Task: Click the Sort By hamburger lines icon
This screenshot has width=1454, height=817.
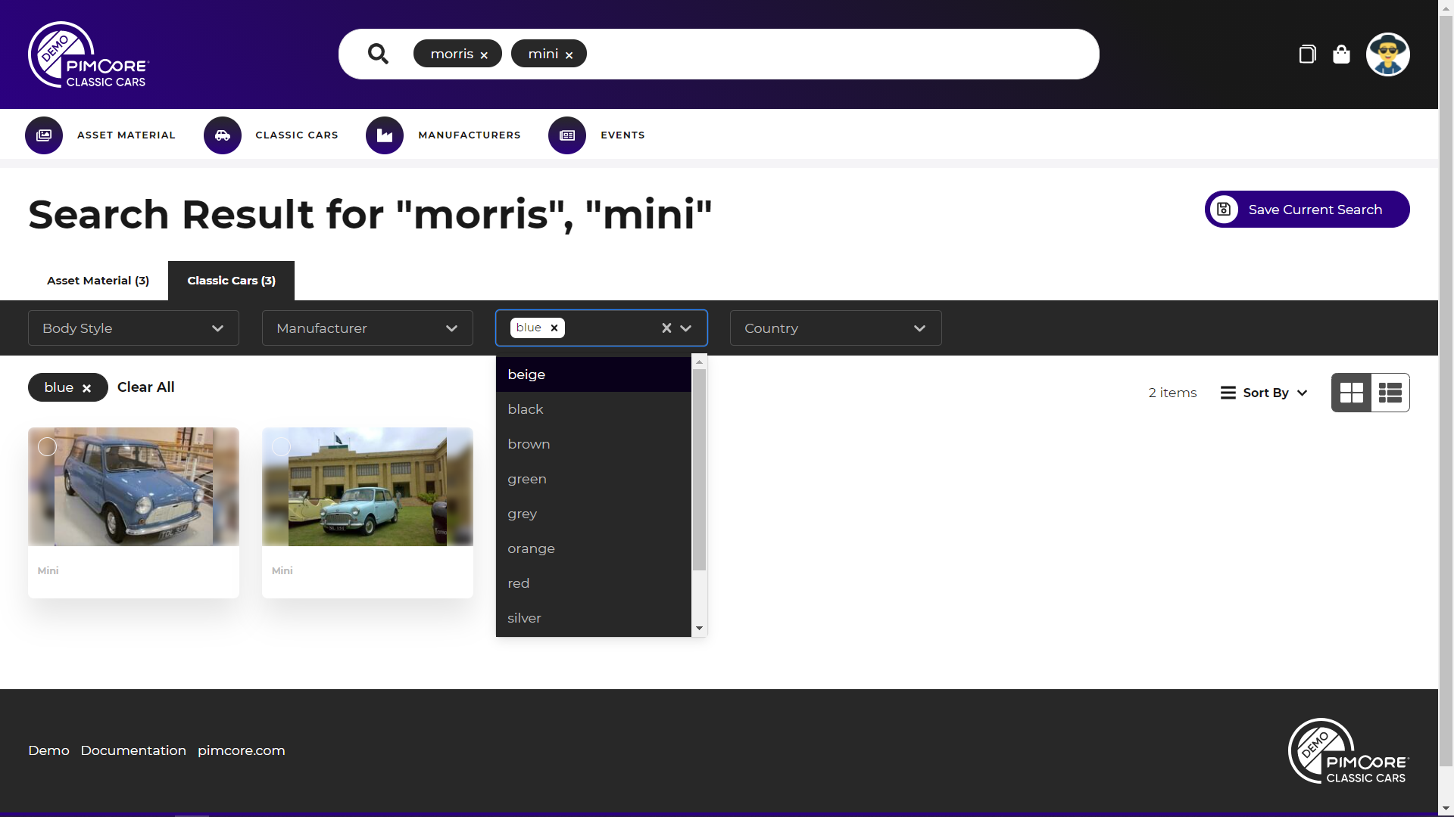Action: pyautogui.click(x=1228, y=393)
